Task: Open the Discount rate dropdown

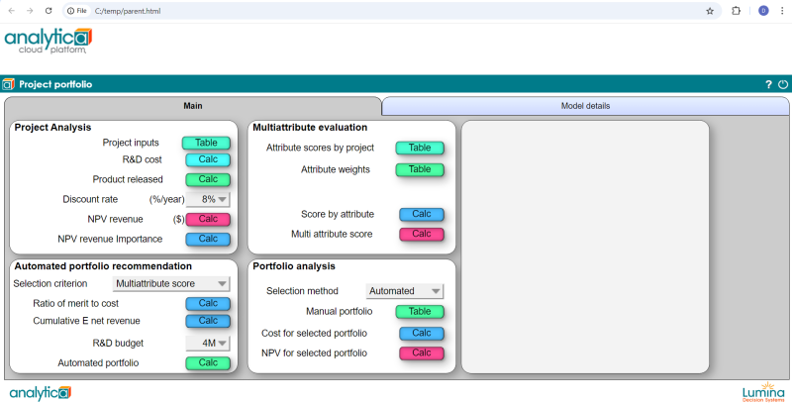Action: (x=208, y=199)
